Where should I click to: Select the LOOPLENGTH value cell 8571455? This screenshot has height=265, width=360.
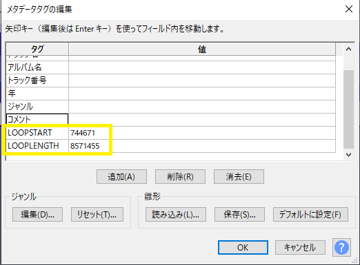[202, 146]
